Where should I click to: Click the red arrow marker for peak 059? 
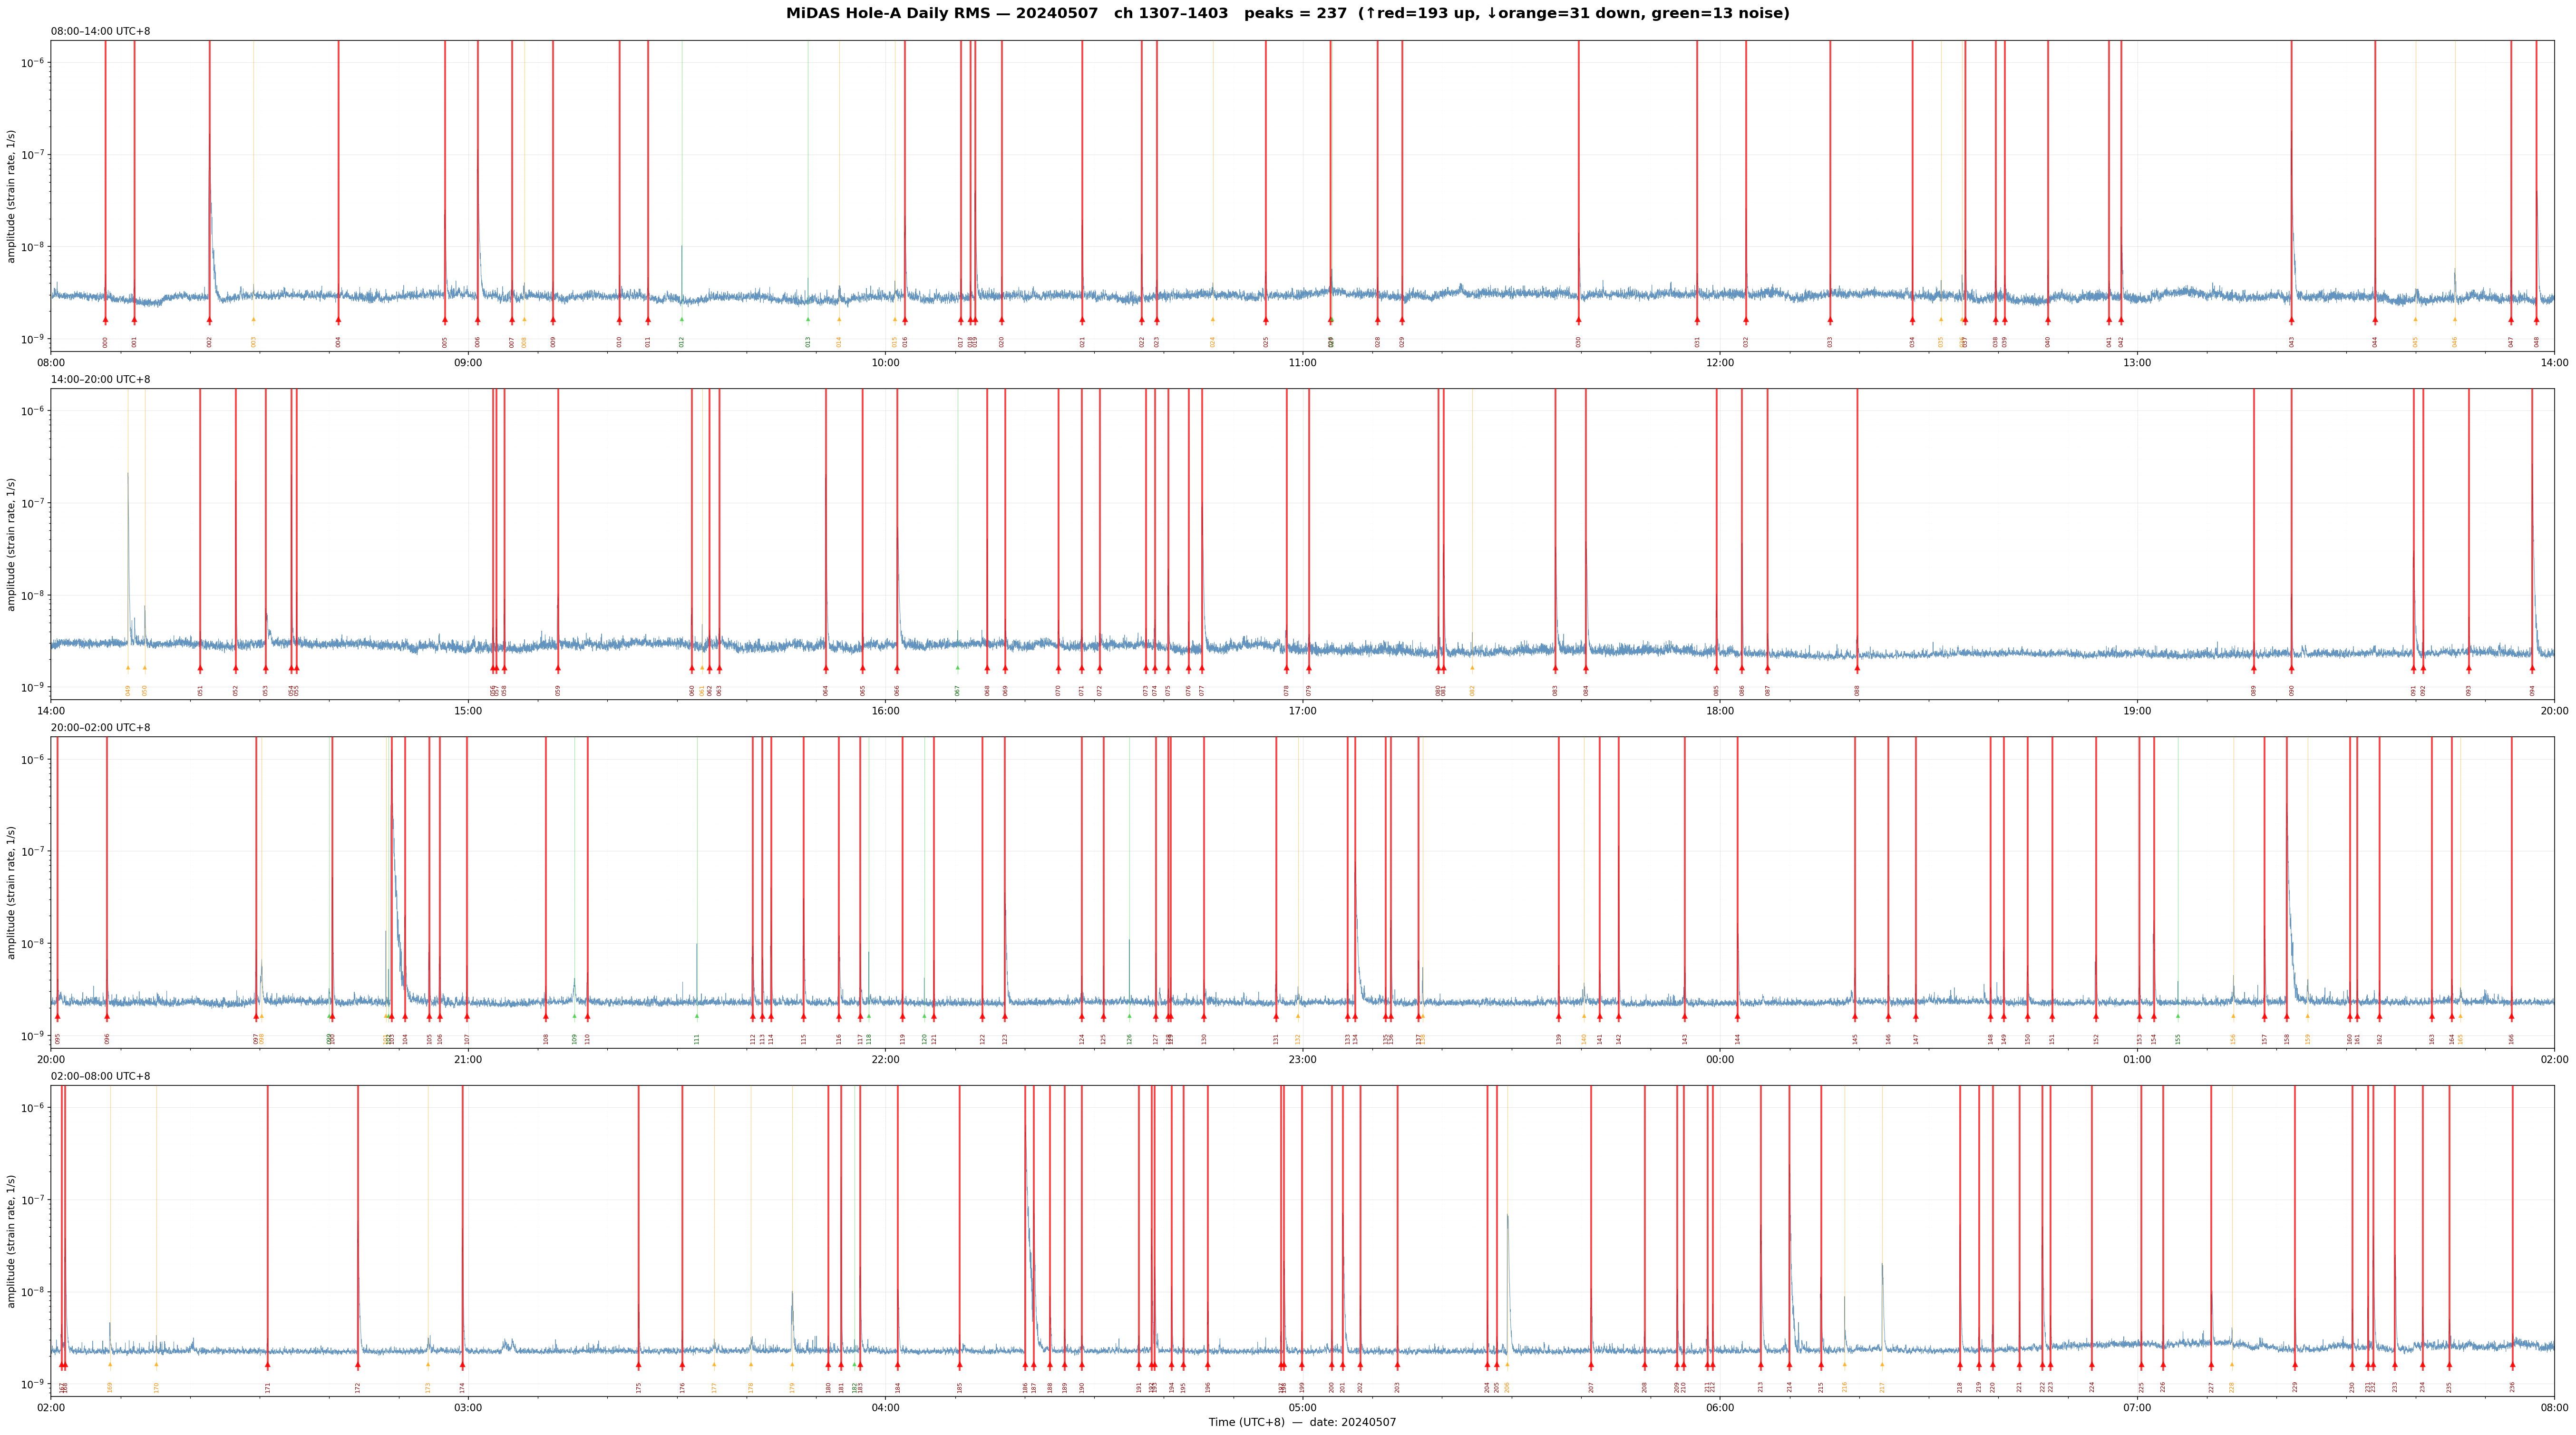click(558, 668)
